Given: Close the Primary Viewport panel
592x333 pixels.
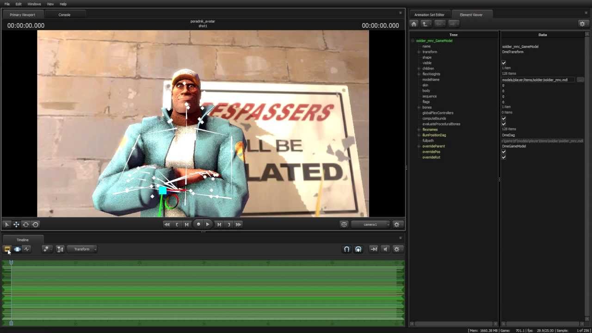Looking at the screenshot, I should pyautogui.click(x=401, y=12).
